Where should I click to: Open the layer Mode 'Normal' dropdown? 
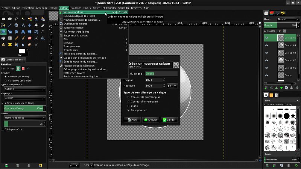coord(288,19)
